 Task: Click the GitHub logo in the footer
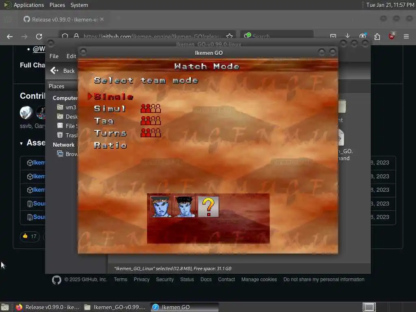(56, 279)
